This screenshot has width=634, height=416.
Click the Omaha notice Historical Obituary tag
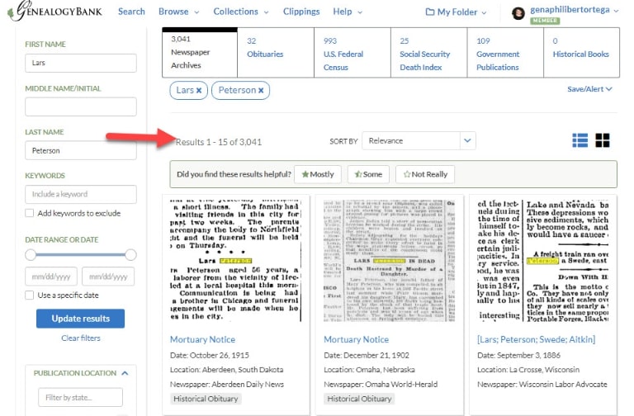[359, 399]
